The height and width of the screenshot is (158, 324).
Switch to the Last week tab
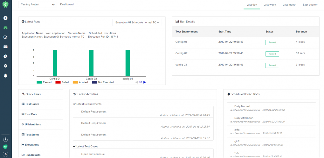[x=270, y=4]
